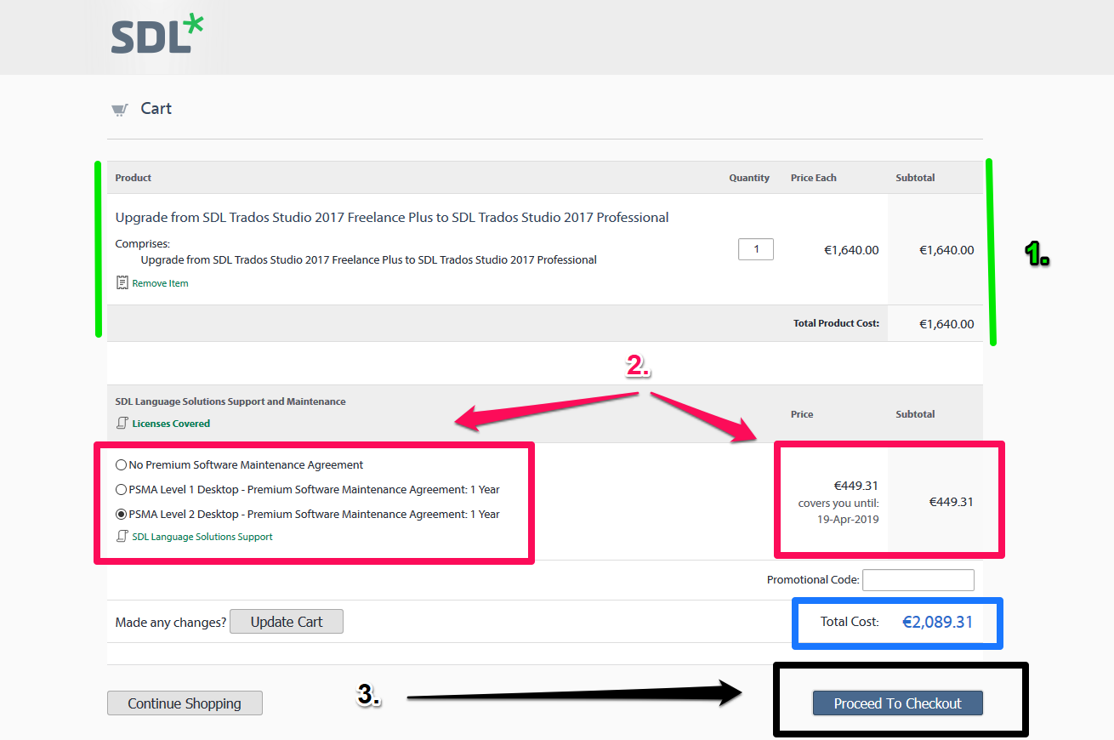Click the Total Cost label
1114x740 pixels.
point(850,622)
